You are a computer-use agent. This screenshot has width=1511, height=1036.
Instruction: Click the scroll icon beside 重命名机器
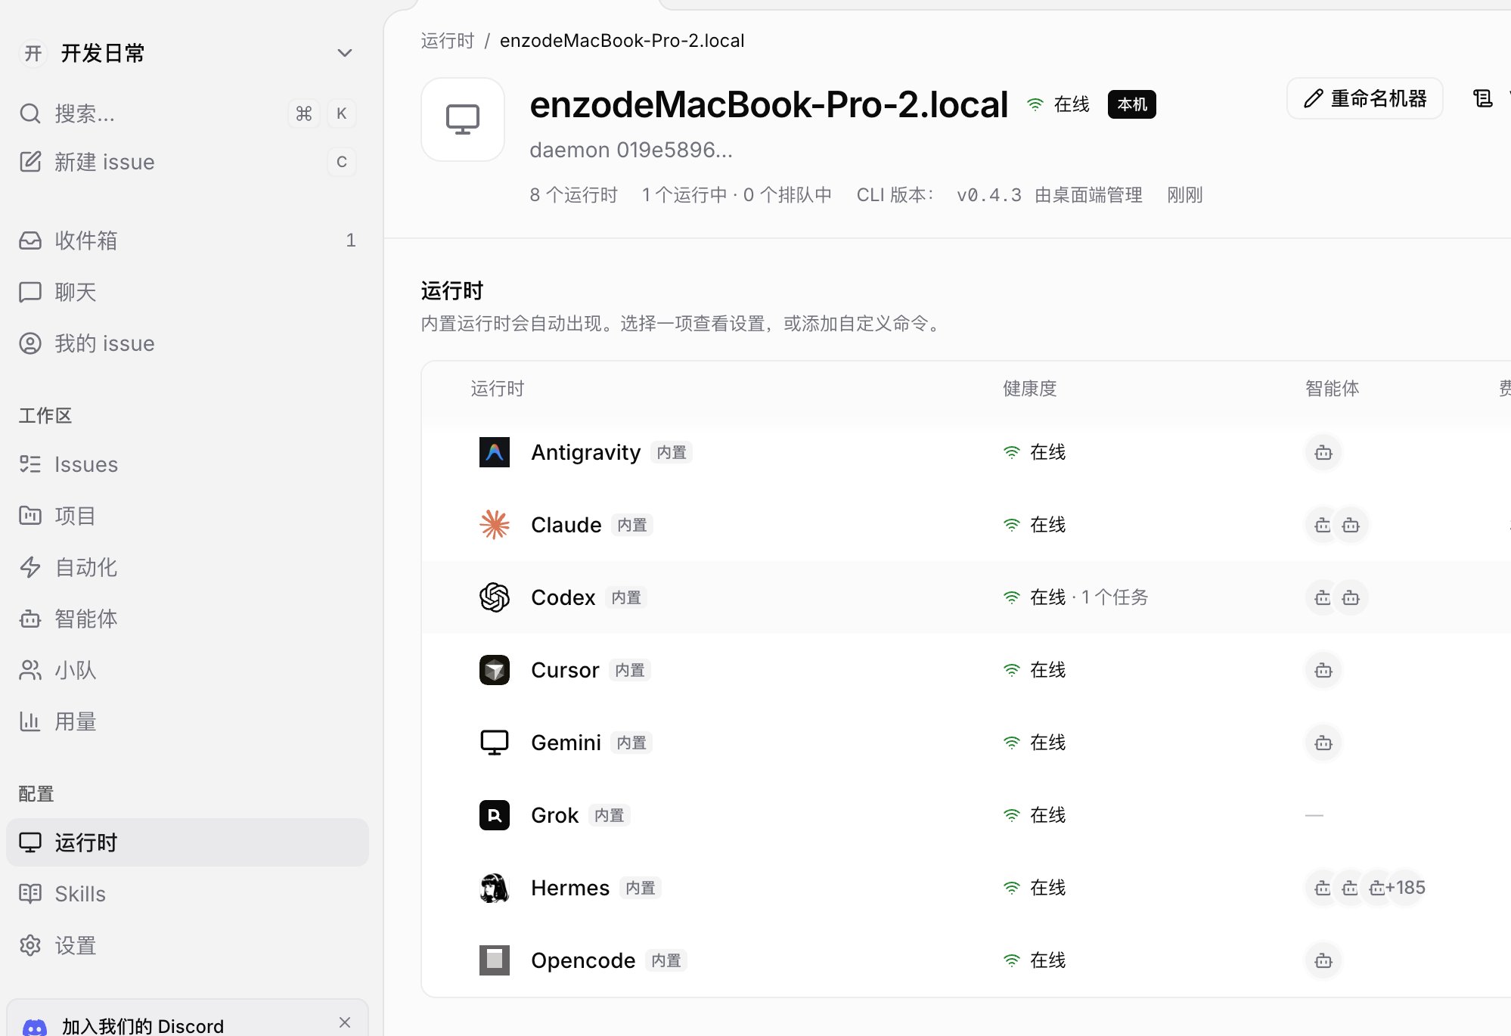coord(1483,98)
